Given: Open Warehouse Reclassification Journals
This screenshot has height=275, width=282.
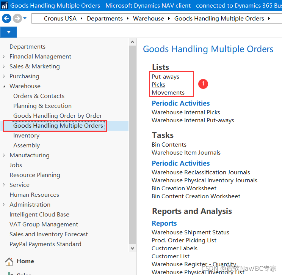Looking at the screenshot, I should click(201, 172).
